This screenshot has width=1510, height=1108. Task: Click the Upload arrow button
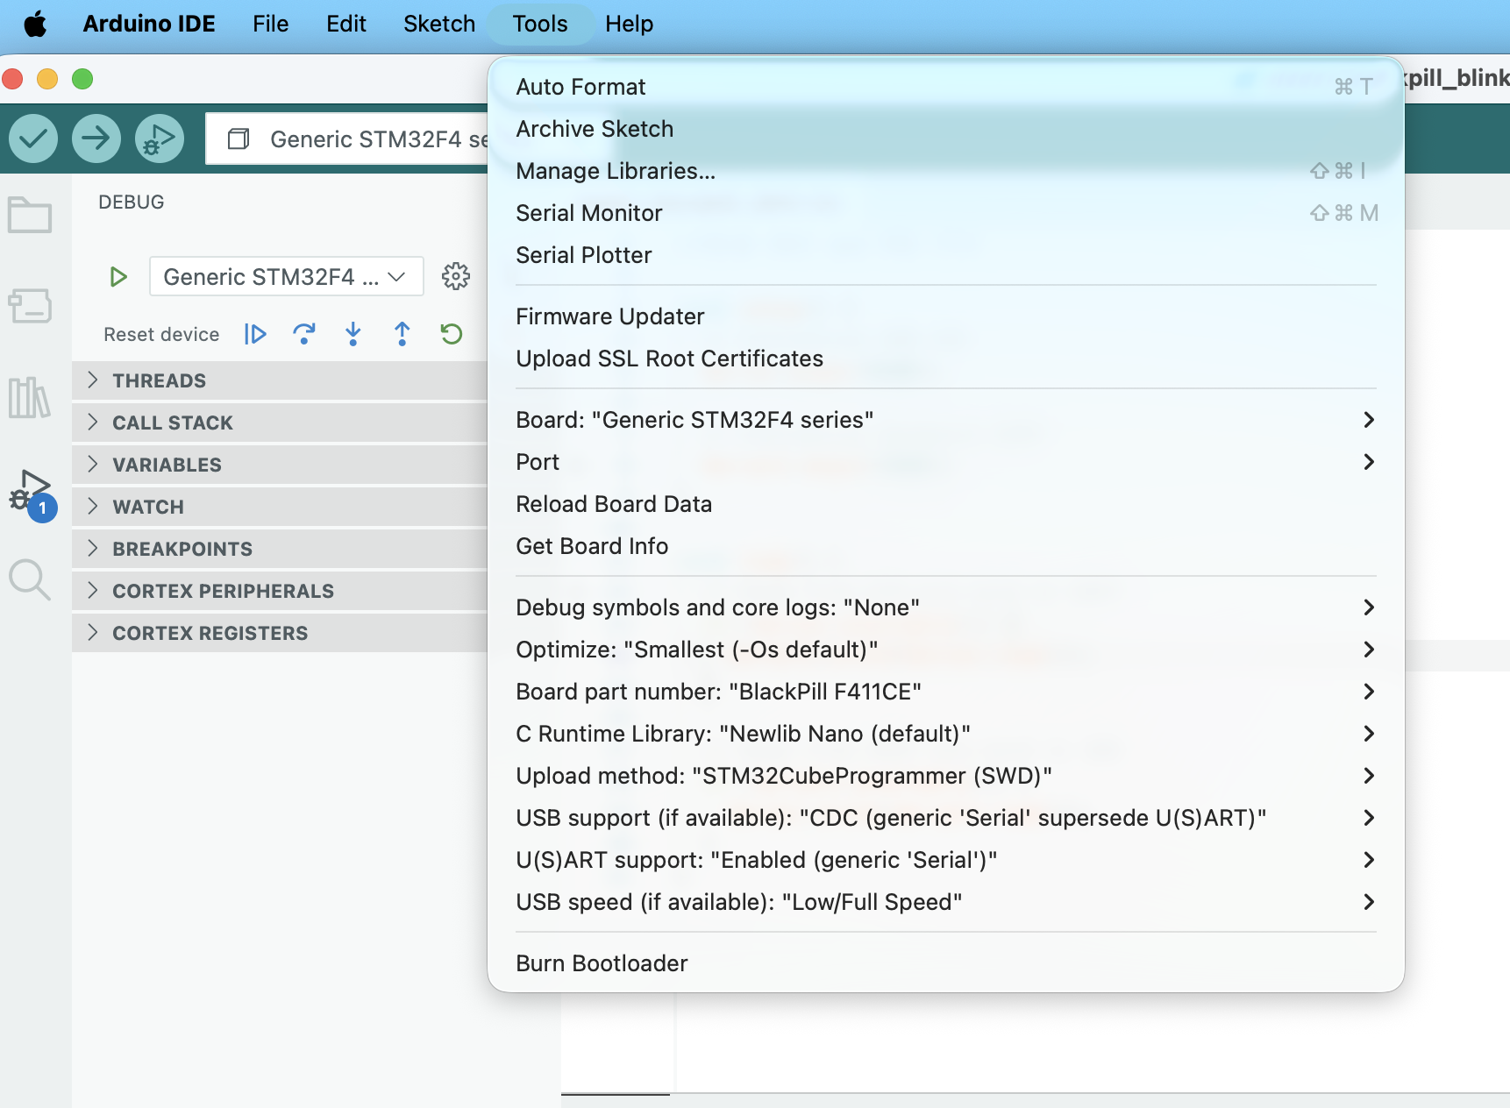[x=96, y=138]
